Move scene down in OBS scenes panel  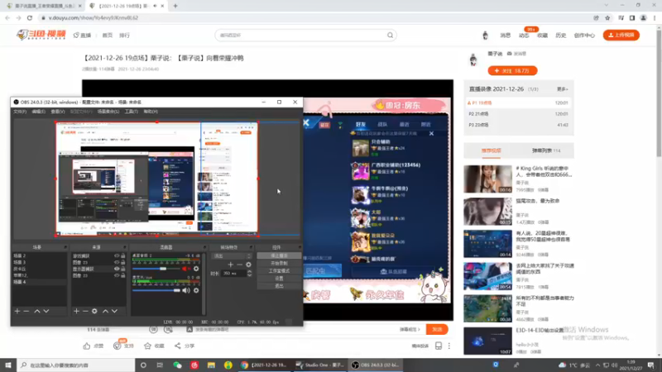click(46, 311)
